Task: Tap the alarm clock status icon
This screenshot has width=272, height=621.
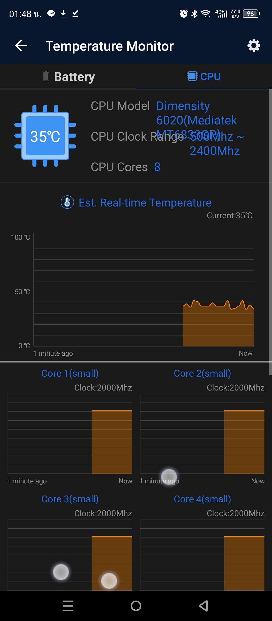Action: pyautogui.click(x=184, y=14)
